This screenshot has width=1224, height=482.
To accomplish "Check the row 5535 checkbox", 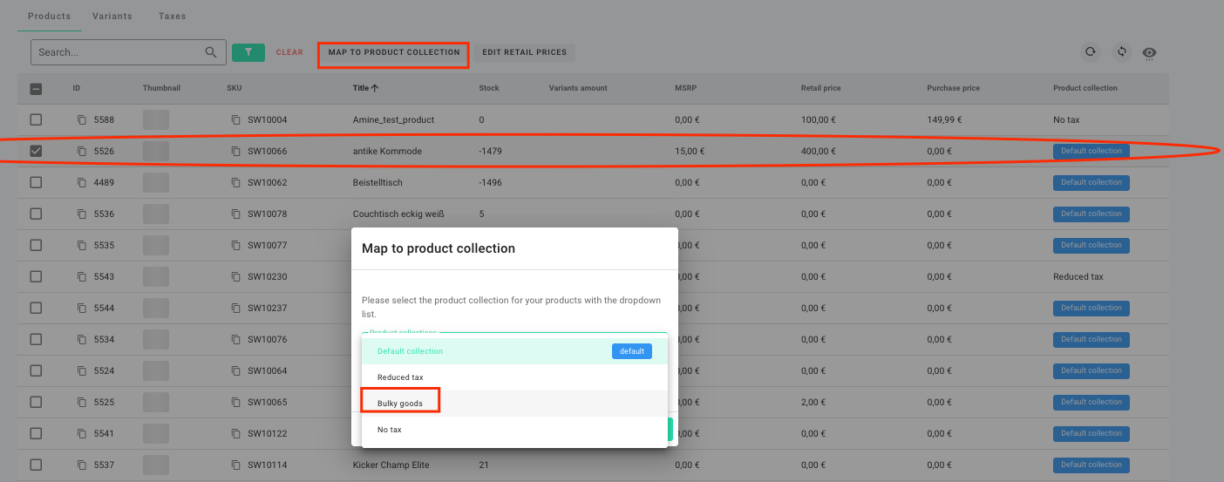I will pyautogui.click(x=36, y=245).
